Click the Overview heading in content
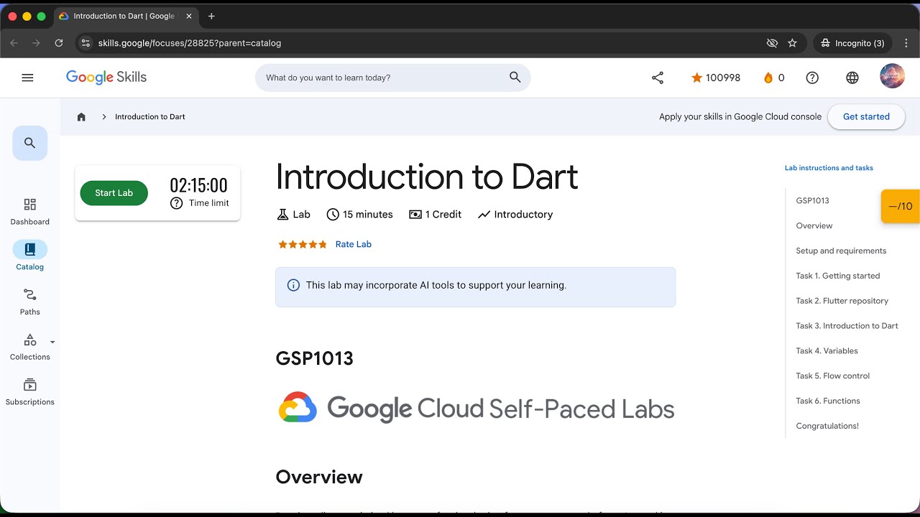The width and height of the screenshot is (920, 517). [x=319, y=477]
